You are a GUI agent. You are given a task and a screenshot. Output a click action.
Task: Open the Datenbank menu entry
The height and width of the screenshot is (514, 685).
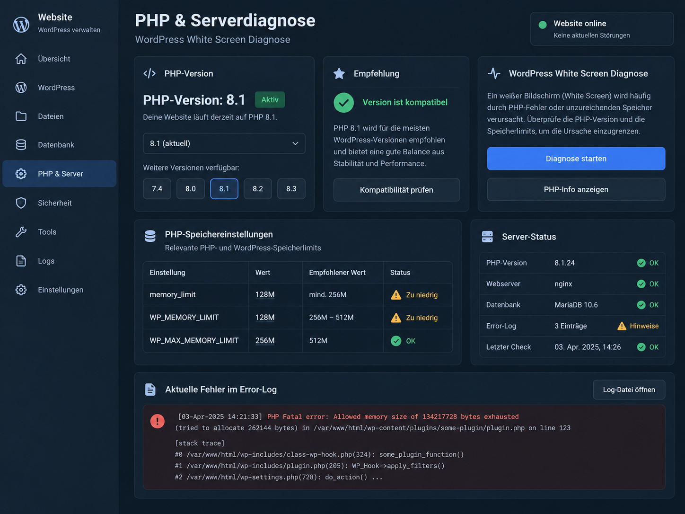coord(60,145)
